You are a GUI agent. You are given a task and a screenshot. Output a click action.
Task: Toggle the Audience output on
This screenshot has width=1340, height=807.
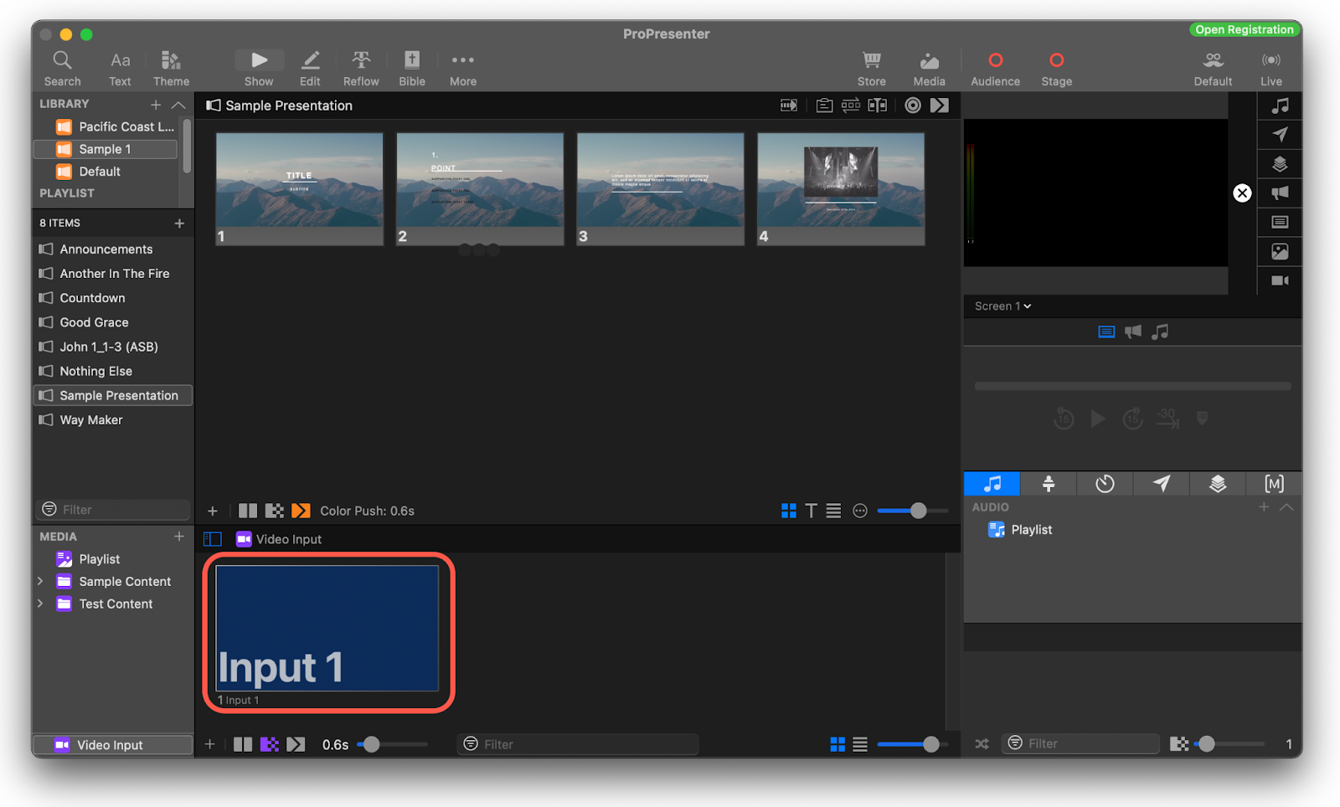pyautogui.click(x=995, y=69)
